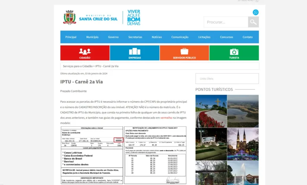Open the Cidadão red tile

coord(85,53)
